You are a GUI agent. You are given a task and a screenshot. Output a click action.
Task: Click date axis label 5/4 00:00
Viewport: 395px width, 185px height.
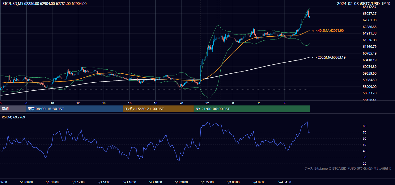pos(233,182)
